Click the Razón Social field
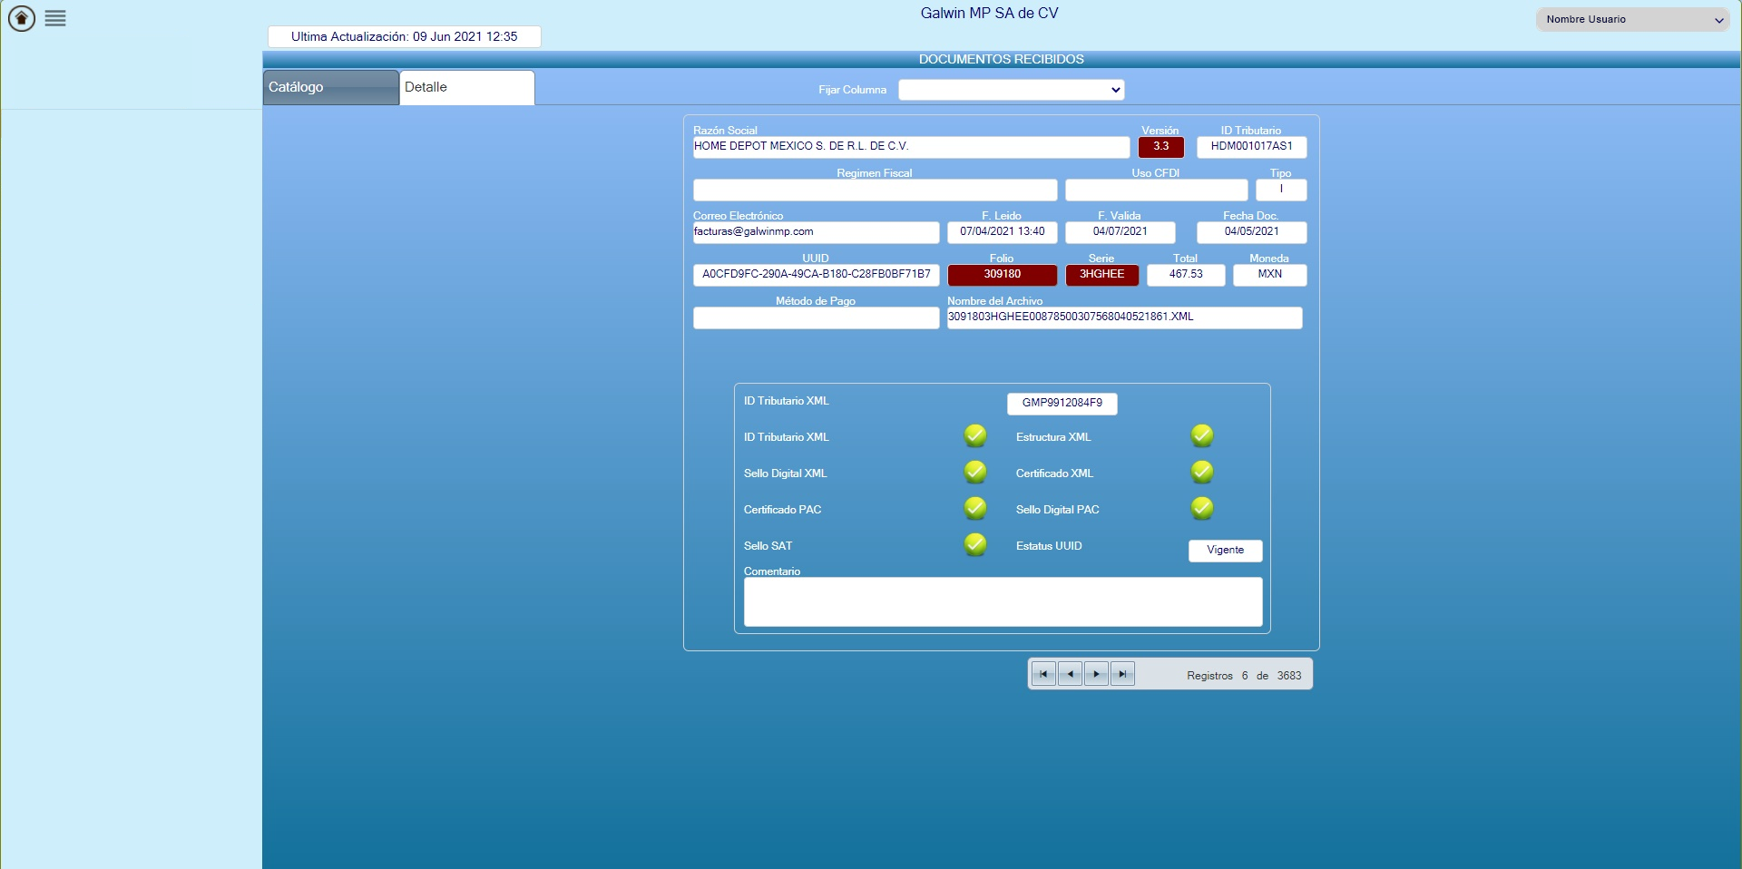This screenshot has height=869, width=1742. [x=911, y=147]
